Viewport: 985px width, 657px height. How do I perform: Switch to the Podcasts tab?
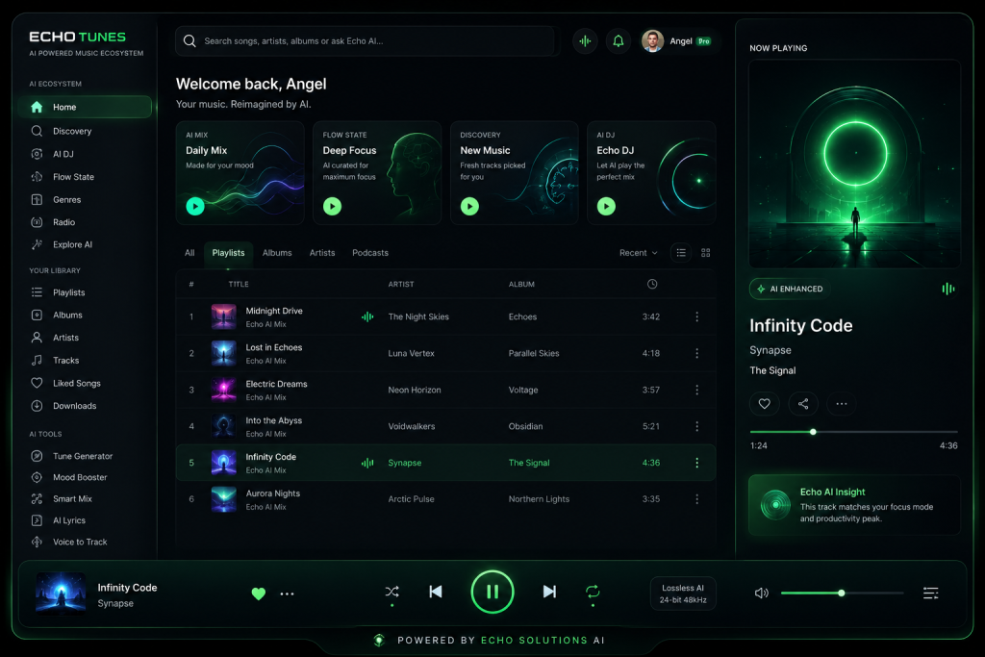[x=370, y=252]
